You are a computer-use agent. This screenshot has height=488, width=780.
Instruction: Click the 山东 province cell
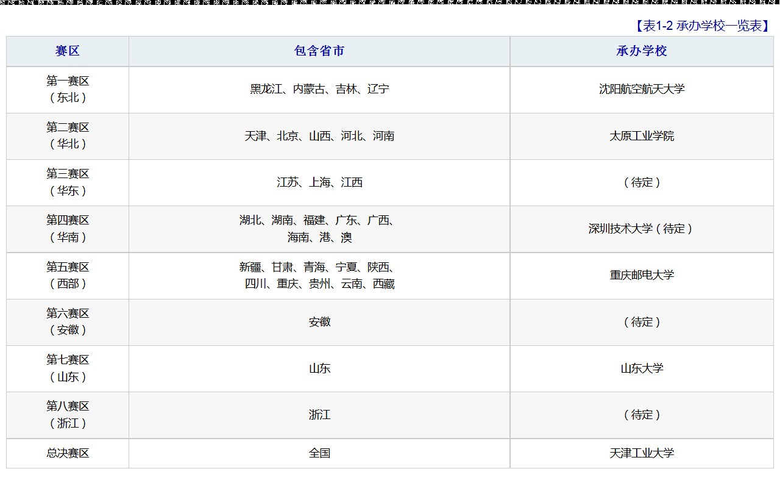tap(319, 368)
